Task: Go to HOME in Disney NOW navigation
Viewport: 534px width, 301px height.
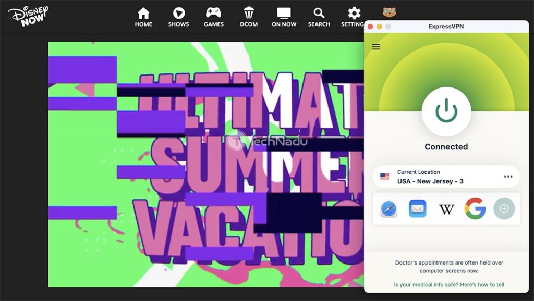Action: click(x=143, y=17)
